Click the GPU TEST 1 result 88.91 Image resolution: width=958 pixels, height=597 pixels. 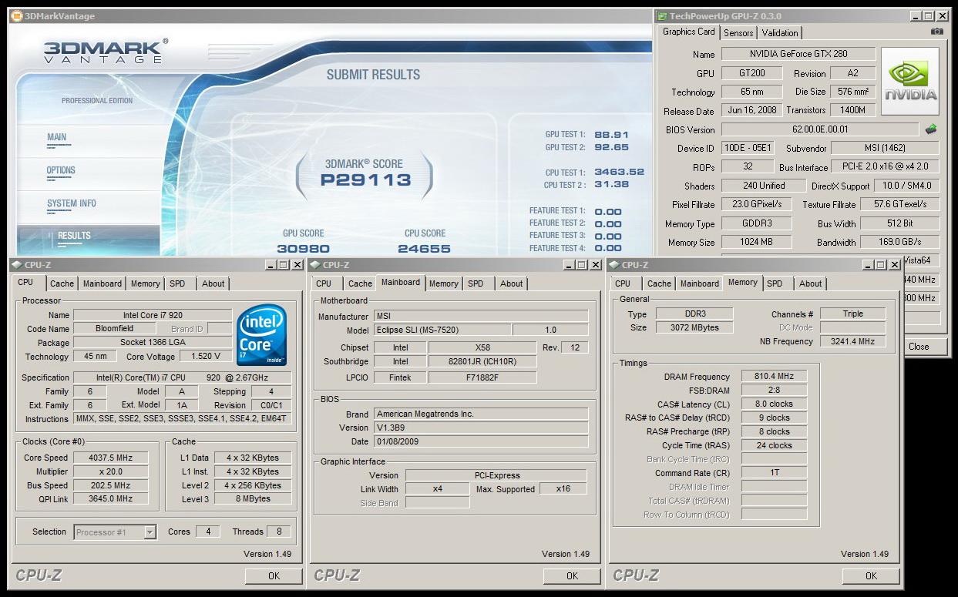tap(611, 134)
